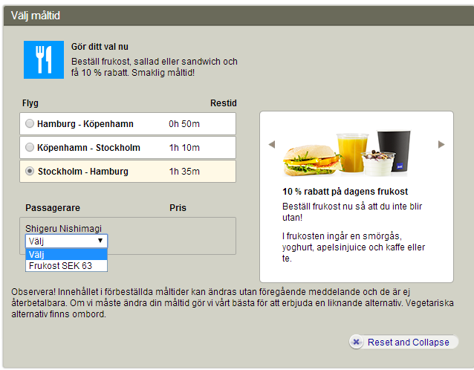Select the Hamburg - Köpenhamn flight radio button

(30, 123)
